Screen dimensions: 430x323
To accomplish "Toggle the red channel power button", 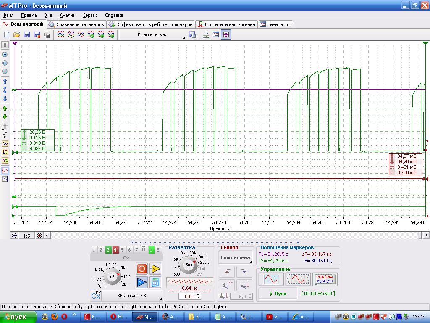I will [142, 269].
